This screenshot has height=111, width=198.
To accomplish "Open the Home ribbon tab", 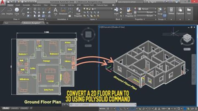I will pos(10,5).
